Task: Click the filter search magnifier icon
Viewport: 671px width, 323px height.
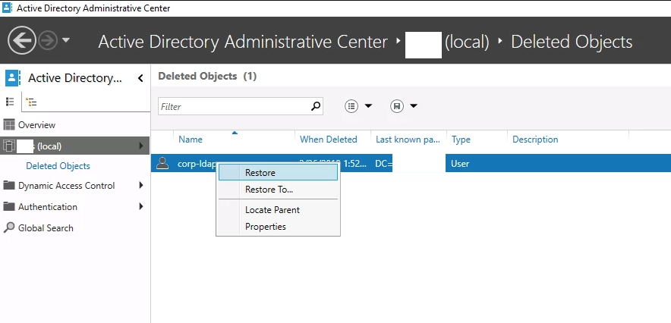Action: point(316,106)
